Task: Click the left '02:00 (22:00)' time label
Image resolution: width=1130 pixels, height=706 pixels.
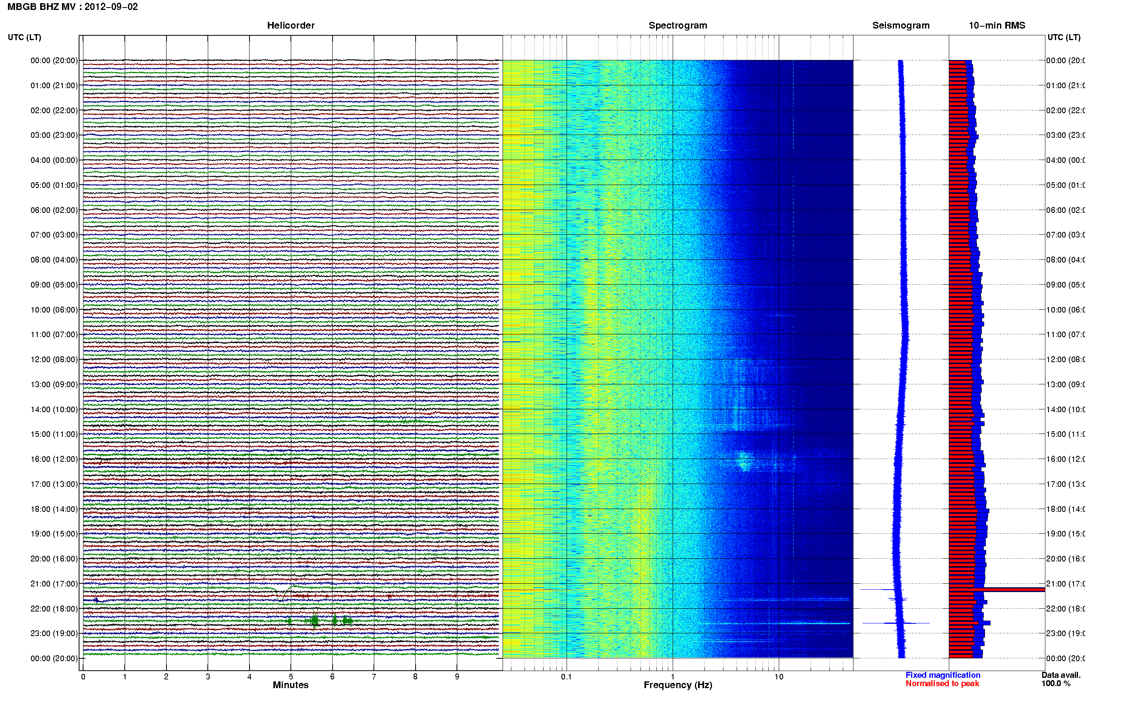Action: (x=54, y=110)
